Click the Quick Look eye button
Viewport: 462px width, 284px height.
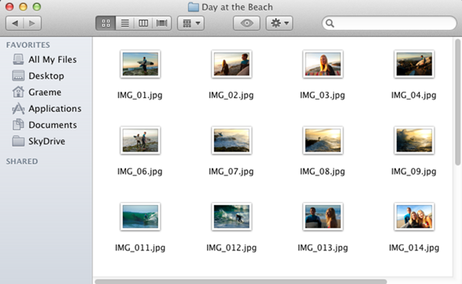[246, 23]
